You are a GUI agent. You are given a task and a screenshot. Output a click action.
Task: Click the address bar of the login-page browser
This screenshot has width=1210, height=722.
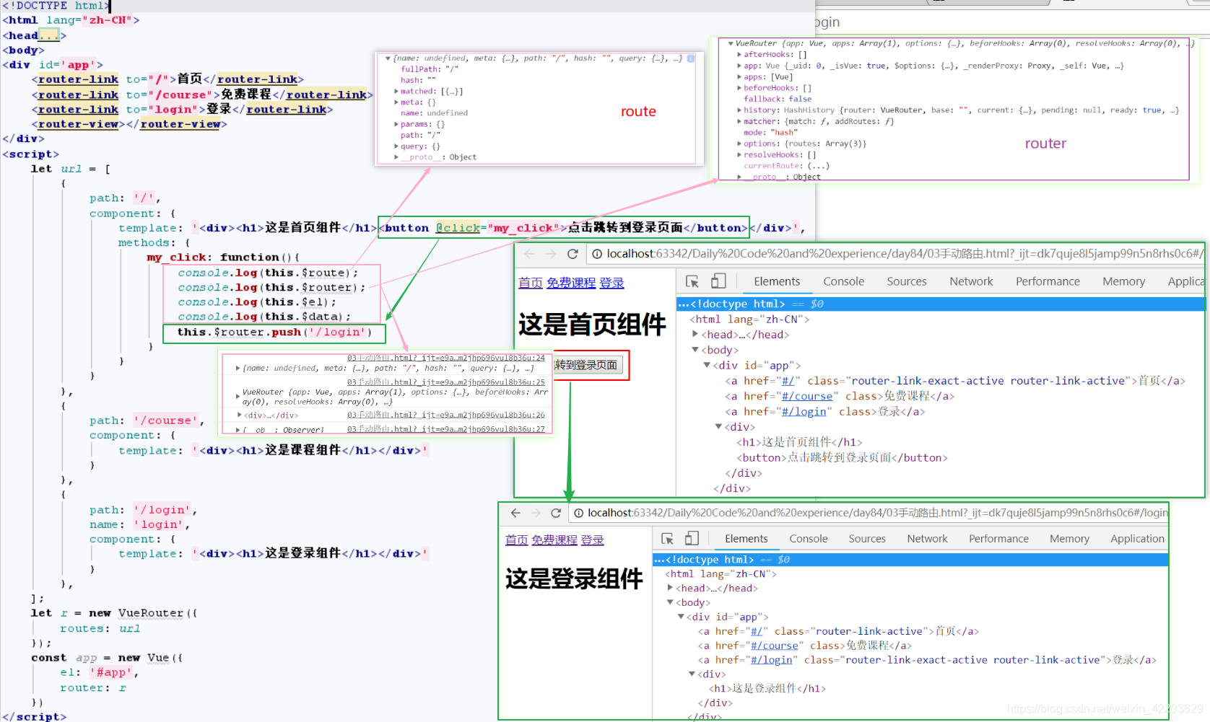869,513
